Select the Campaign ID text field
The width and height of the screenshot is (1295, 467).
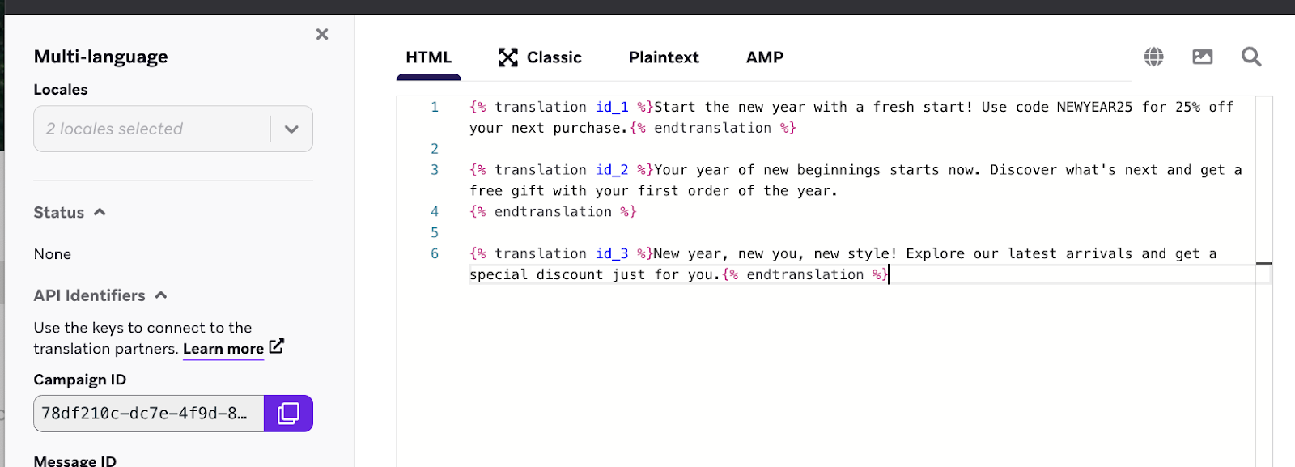146,413
